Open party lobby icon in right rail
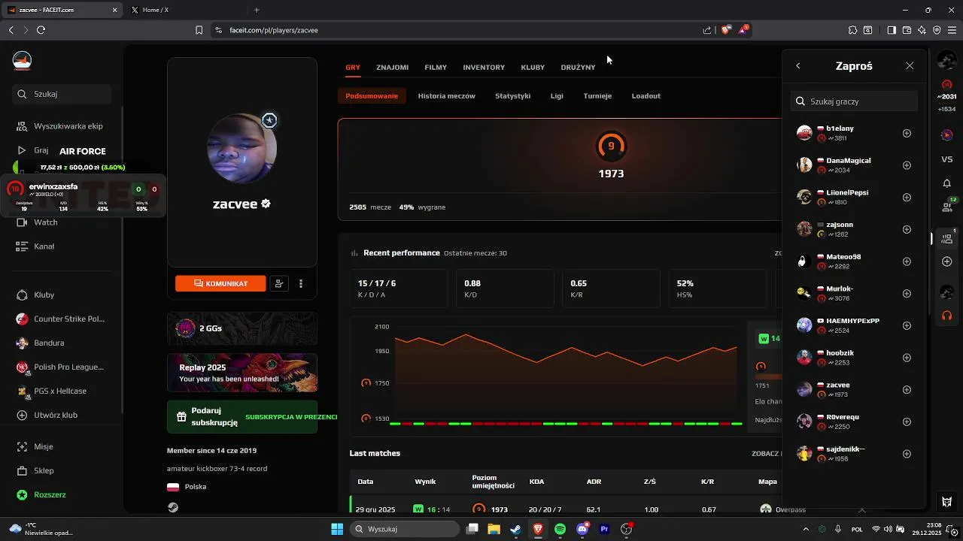 point(947,239)
